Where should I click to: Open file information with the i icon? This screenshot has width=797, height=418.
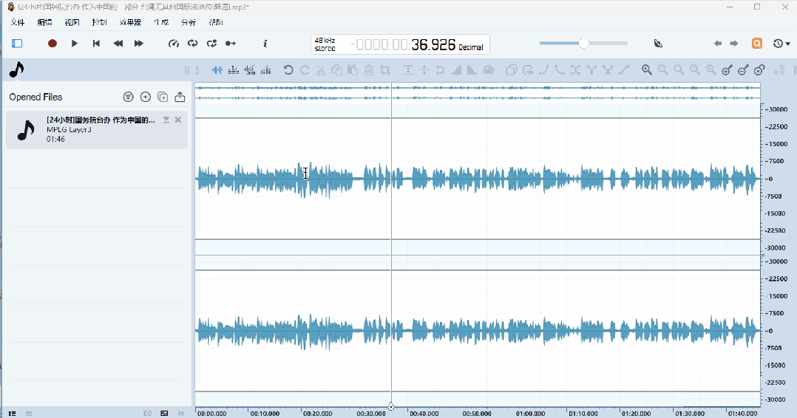[265, 43]
